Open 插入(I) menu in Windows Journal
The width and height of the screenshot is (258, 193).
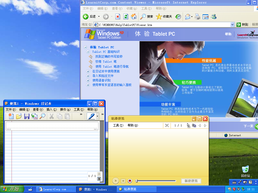(x=52, y=110)
